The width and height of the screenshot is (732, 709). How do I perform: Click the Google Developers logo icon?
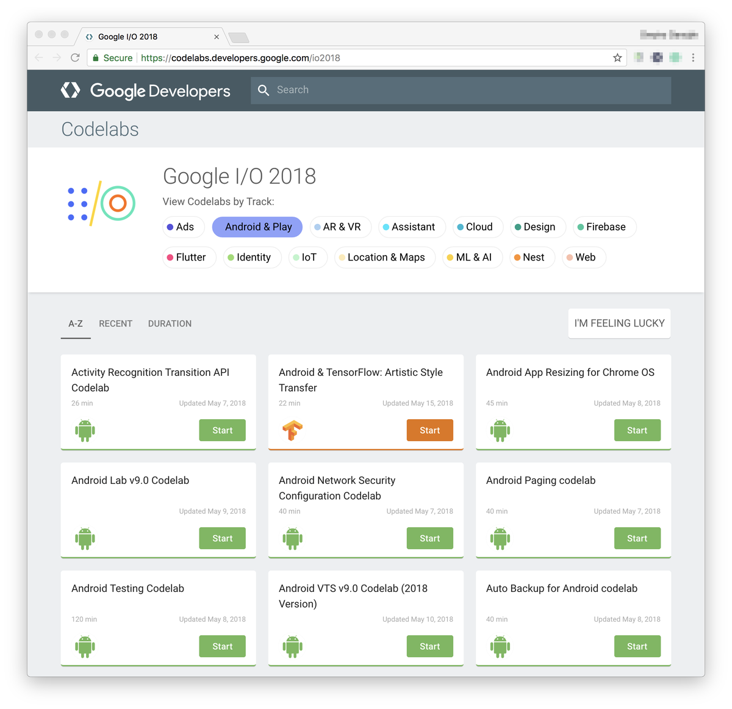(x=71, y=90)
